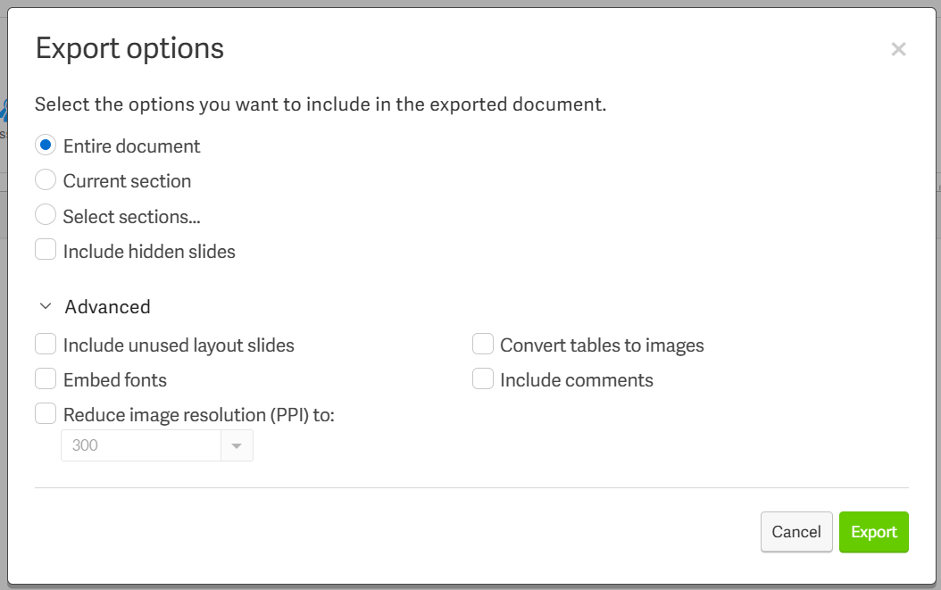This screenshot has width=941, height=590.
Task: Open the PPI resolution dropdown arrow
Action: pos(237,445)
